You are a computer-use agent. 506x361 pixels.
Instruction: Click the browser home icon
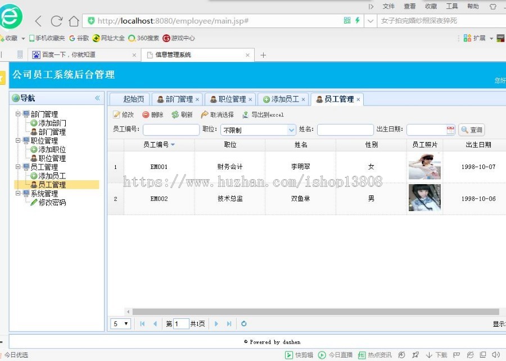click(74, 20)
